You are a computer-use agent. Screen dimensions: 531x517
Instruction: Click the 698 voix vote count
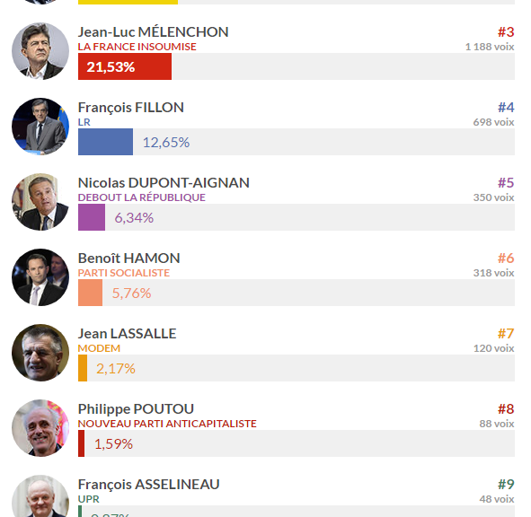(x=493, y=122)
